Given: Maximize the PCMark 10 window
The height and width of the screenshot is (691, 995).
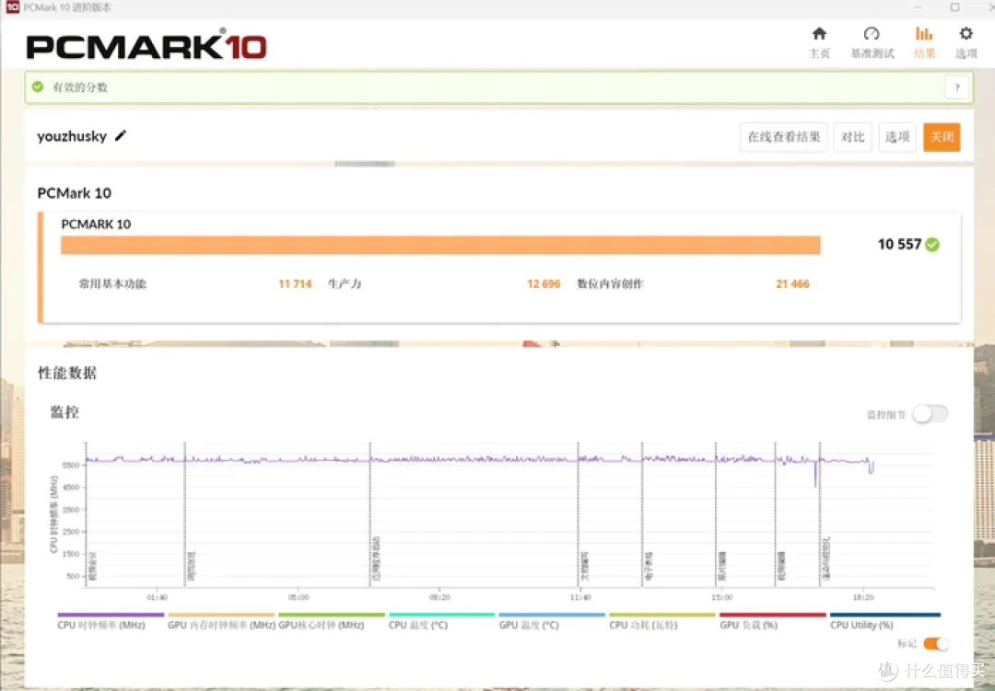Looking at the screenshot, I should (x=954, y=7).
